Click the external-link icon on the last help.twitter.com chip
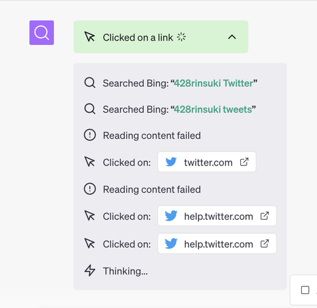The height and width of the screenshot is (308, 317). [264, 243]
